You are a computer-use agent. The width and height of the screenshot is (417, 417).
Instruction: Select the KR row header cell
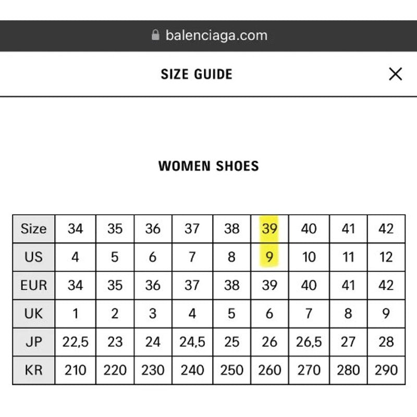(34, 370)
